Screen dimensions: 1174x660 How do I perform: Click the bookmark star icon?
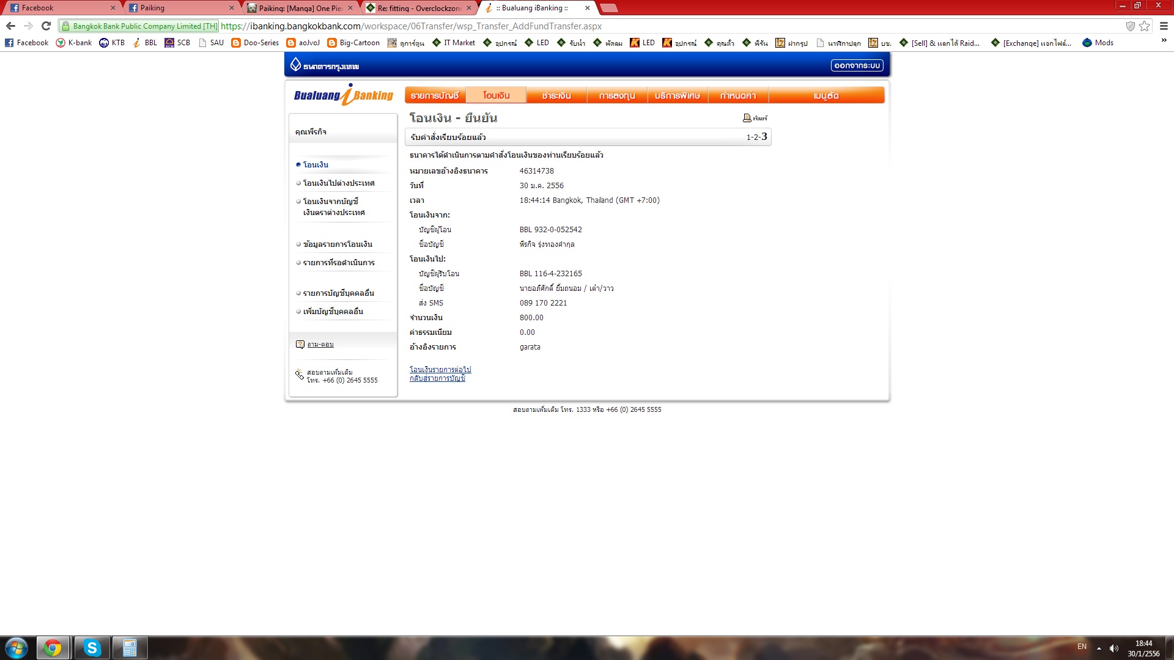(x=1145, y=26)
